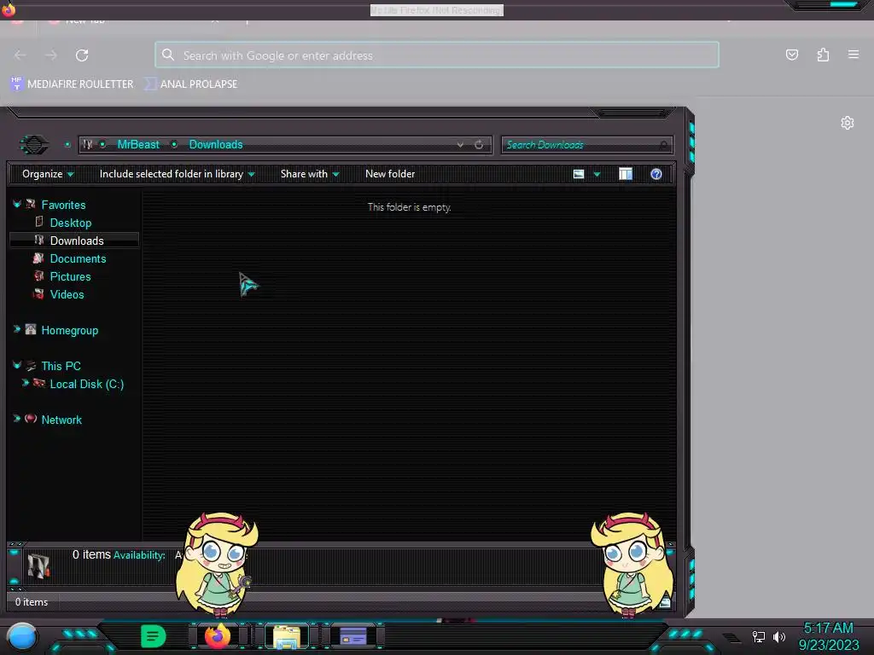Click the Firefox back arrow
This screenshot has height=655, width=874.
[20, 55]
